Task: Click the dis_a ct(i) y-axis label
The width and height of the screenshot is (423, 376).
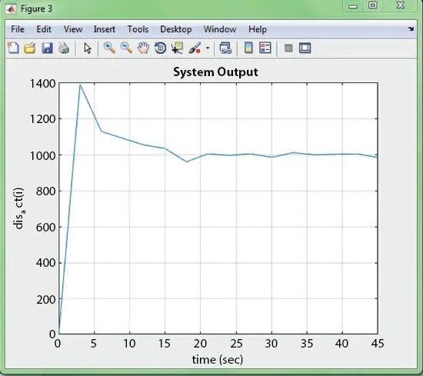Action: [19, 208]
